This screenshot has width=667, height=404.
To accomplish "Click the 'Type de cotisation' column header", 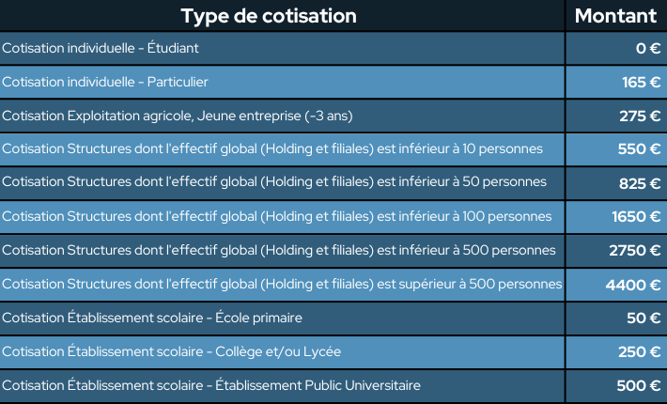I will click(x=269, y=16).
